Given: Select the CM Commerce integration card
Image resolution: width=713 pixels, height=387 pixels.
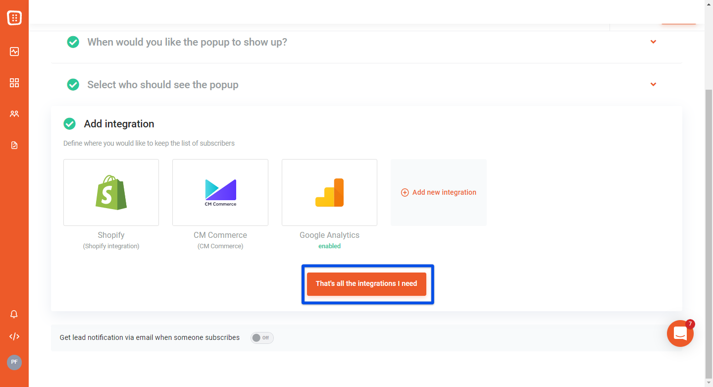Looking at the screenshot, I should tap(220, 192).
